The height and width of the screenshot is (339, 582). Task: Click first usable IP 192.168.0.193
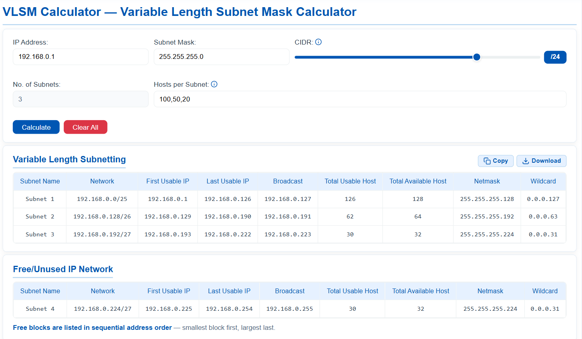pos(168,234)
